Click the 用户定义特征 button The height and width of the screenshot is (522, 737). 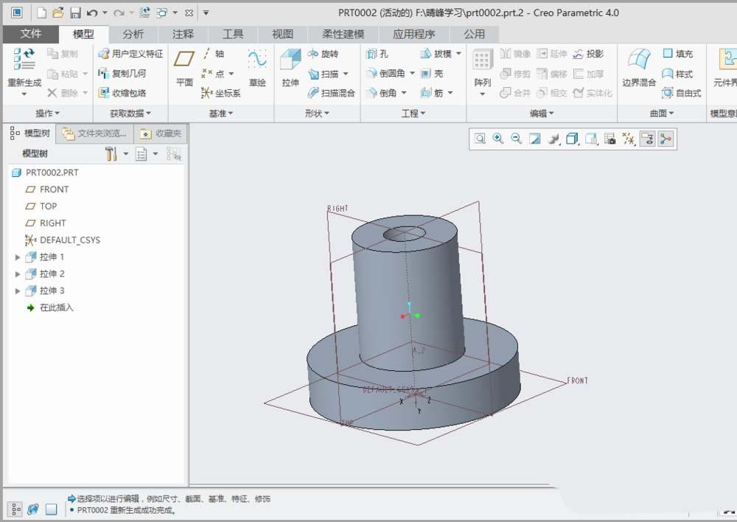point(130,54)
